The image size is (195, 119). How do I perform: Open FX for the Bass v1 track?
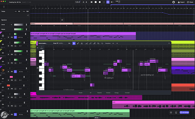12,46
